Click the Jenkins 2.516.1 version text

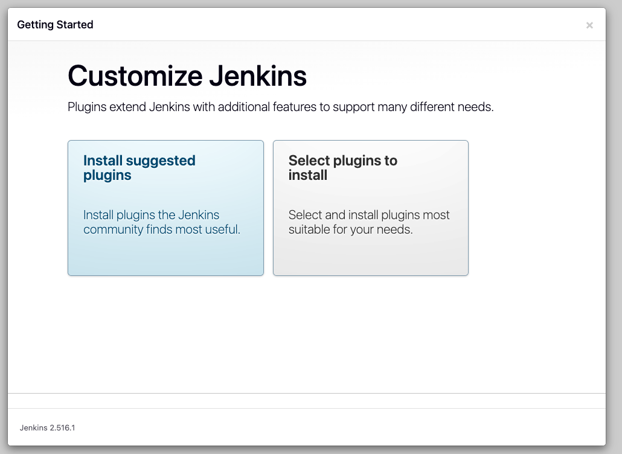click(x=47, y=428)
